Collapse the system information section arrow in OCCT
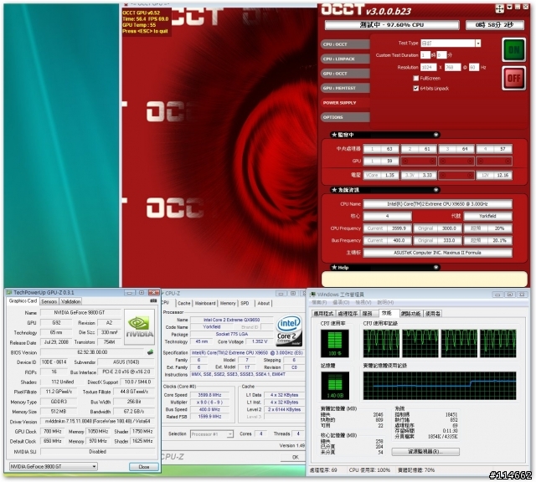The image size is (536, 482). (435, 190)
